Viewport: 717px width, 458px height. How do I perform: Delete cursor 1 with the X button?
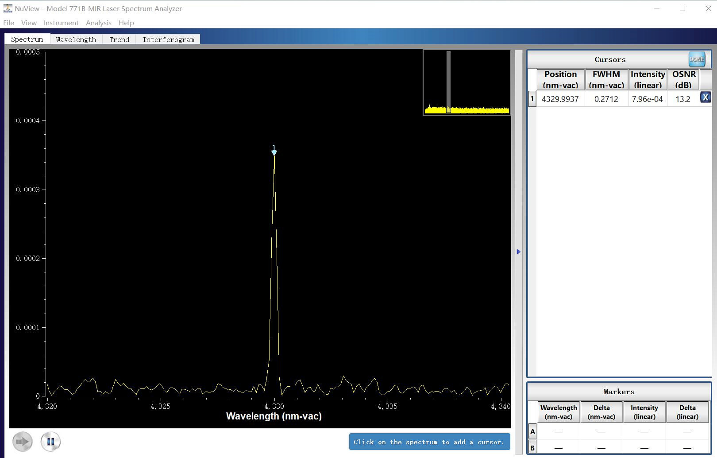pyautogui.click(x=705, y=97)
